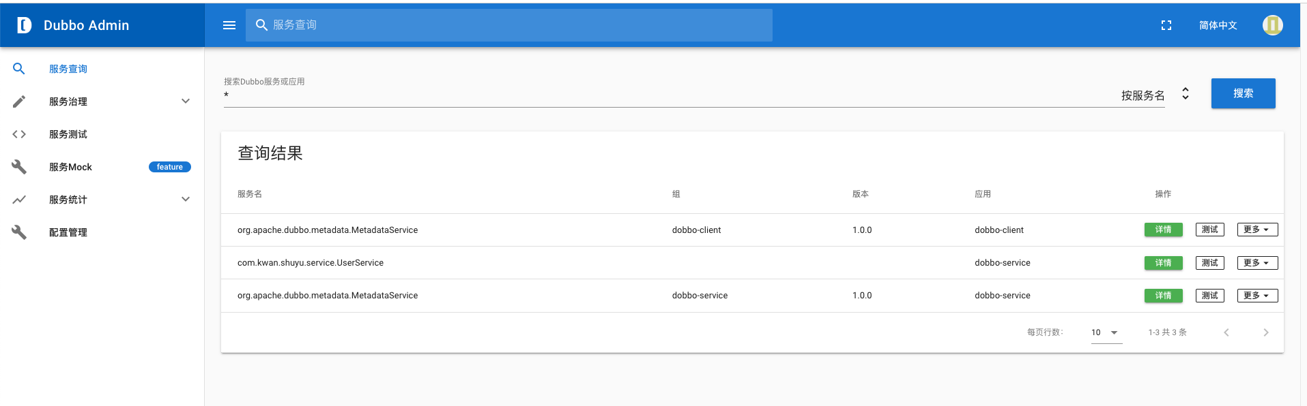
Task: Open 服务Mock in the sidebar
Action: coord(70,167)
